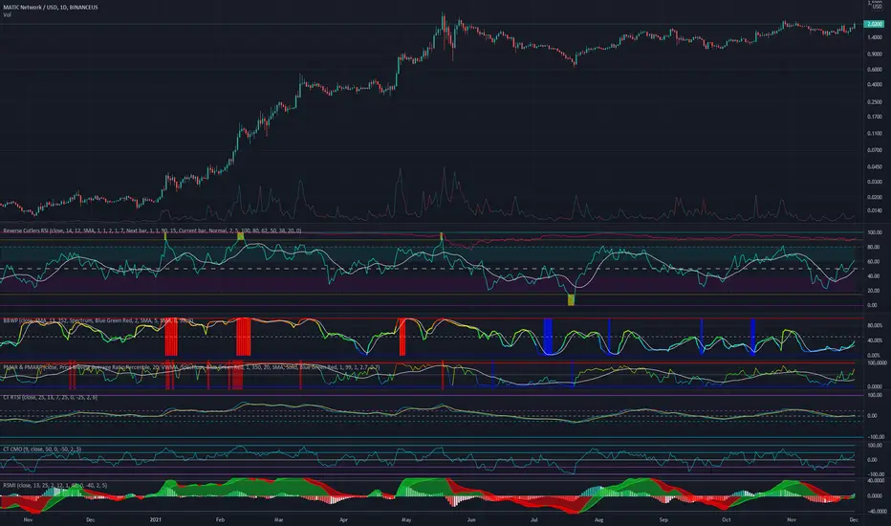
Task: Click the Nov label at time axis start
Action: point(28,519)
